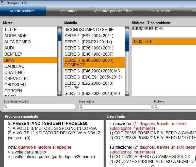The image size is (196, 167).
Task: Click the Errore tester text box
Action: click(x=151, y=144)
